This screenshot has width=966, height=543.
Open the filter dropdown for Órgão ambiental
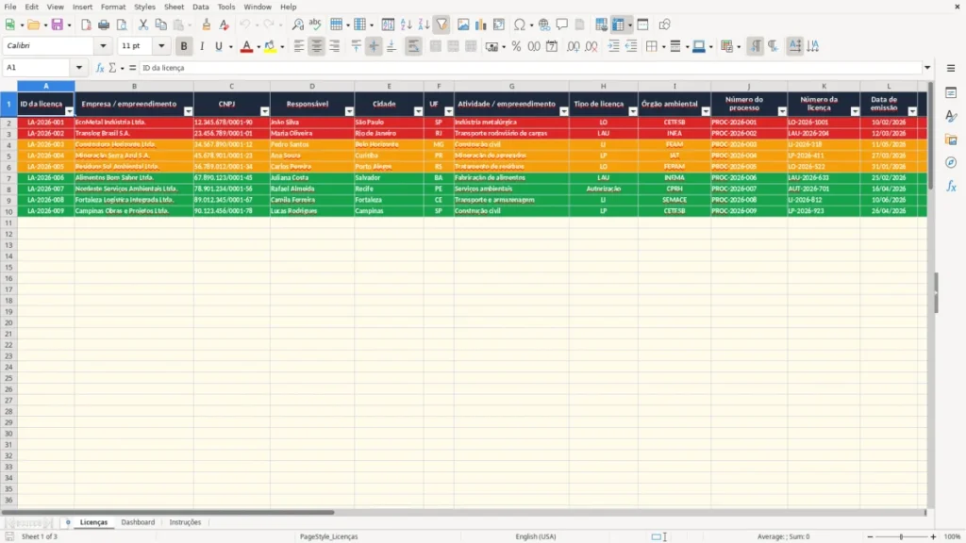pos(706,111)
